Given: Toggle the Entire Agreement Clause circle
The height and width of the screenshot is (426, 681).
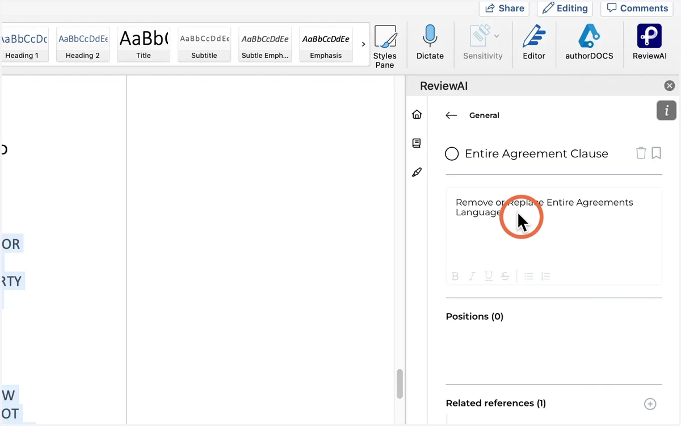Looking at the screenshot, I should [452, 154].
